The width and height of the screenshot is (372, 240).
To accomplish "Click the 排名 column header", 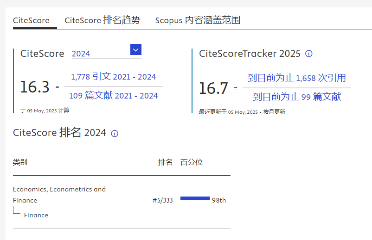I will (165, 162).
